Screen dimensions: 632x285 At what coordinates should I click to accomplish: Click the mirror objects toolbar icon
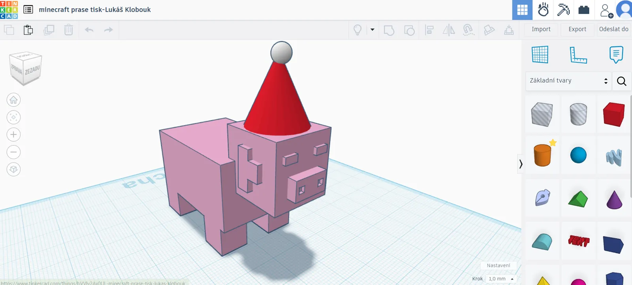[449, 30]
